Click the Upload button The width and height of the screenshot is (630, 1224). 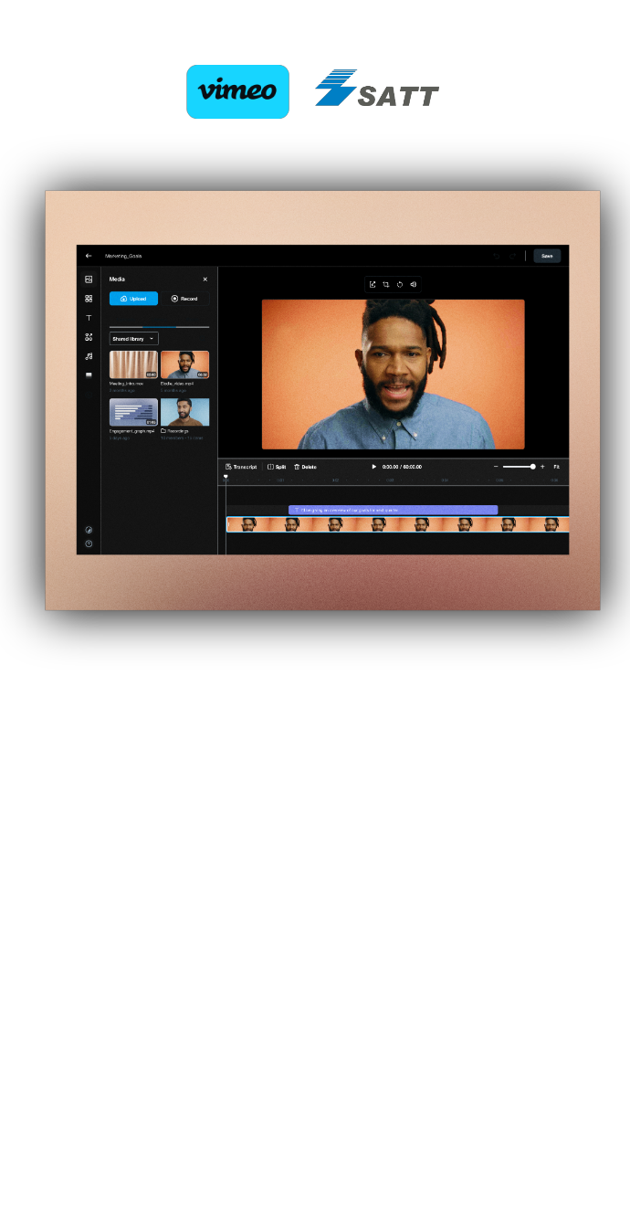pos(133,299)
